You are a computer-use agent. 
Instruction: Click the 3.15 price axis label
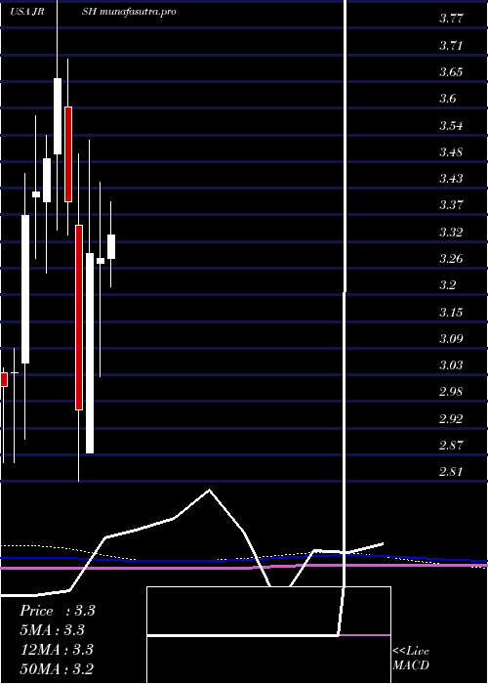(451, 313)
